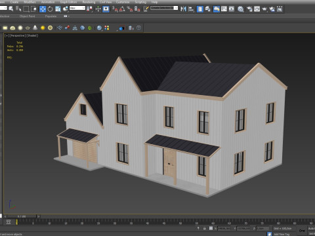
Task: Toggle 3D Snaps
Action: pyautogui.click(x=115, y=9)
